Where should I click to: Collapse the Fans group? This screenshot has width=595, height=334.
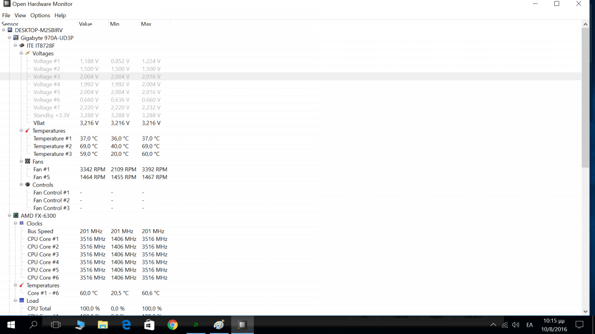pyautogui.click(x=21, y=161)
